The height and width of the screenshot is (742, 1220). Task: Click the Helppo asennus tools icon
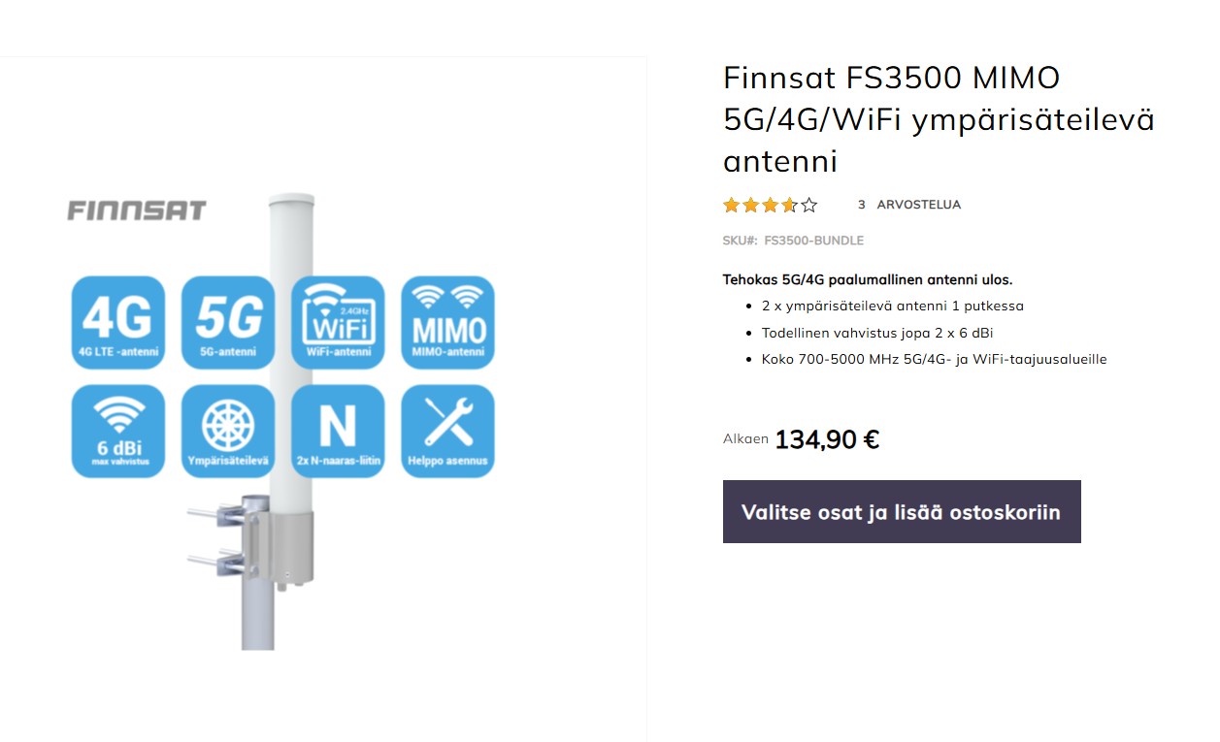click(447, 431)
